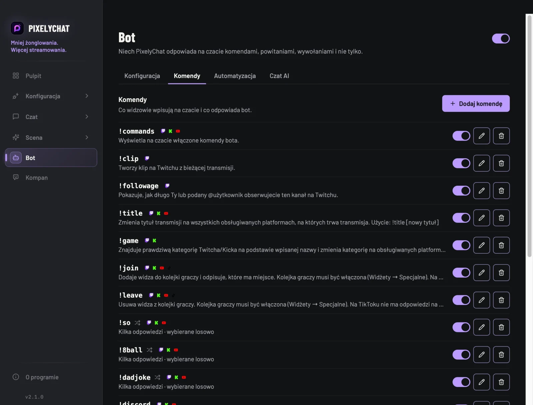Click the vertical scrollbar thumb
Screen dimensions: 533x405
click(x=529, y=136)
